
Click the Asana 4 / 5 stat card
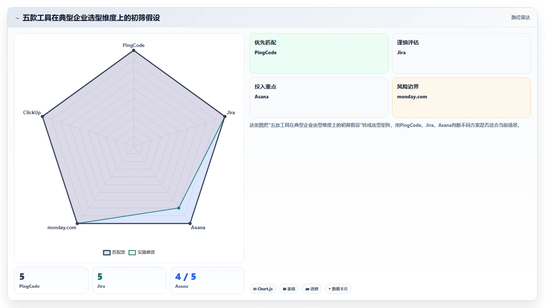coord(207,281)
